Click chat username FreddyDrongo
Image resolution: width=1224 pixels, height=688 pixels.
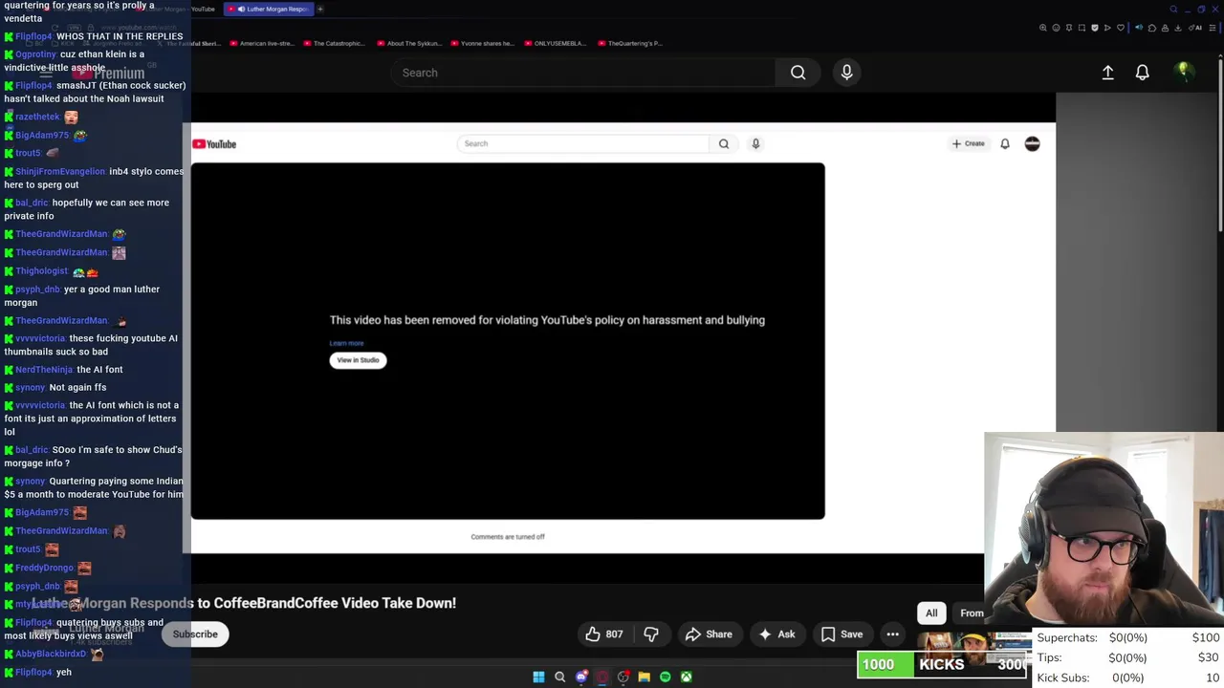pyautogui.click(x=44, y=568)
